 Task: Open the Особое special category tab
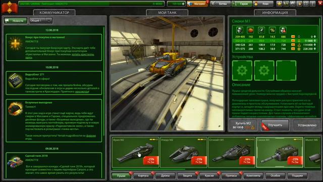click(275, 175)
